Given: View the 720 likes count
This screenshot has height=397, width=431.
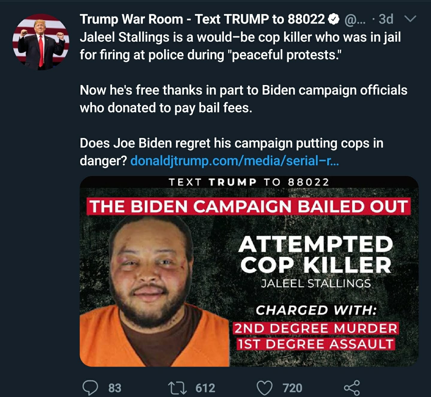Looking at the screenshot, I should pyautogui.click(x=292, y=388).
